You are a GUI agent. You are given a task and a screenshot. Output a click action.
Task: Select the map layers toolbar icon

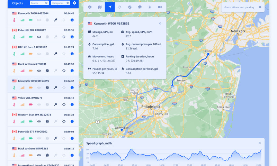100,7
